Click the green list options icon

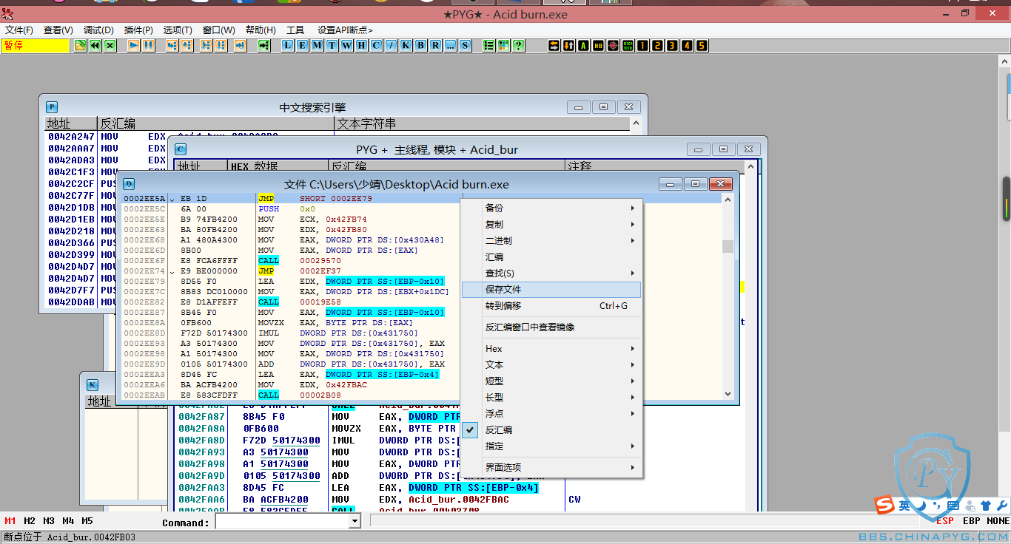tap(488, 46)
